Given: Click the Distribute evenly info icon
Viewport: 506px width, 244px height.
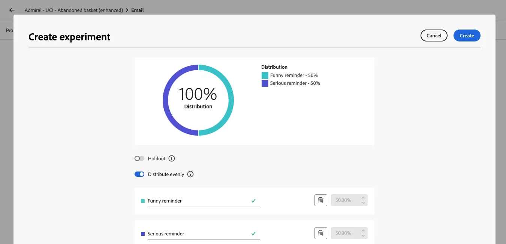Looking at the screenshot, I should click(x=190, y=174).
